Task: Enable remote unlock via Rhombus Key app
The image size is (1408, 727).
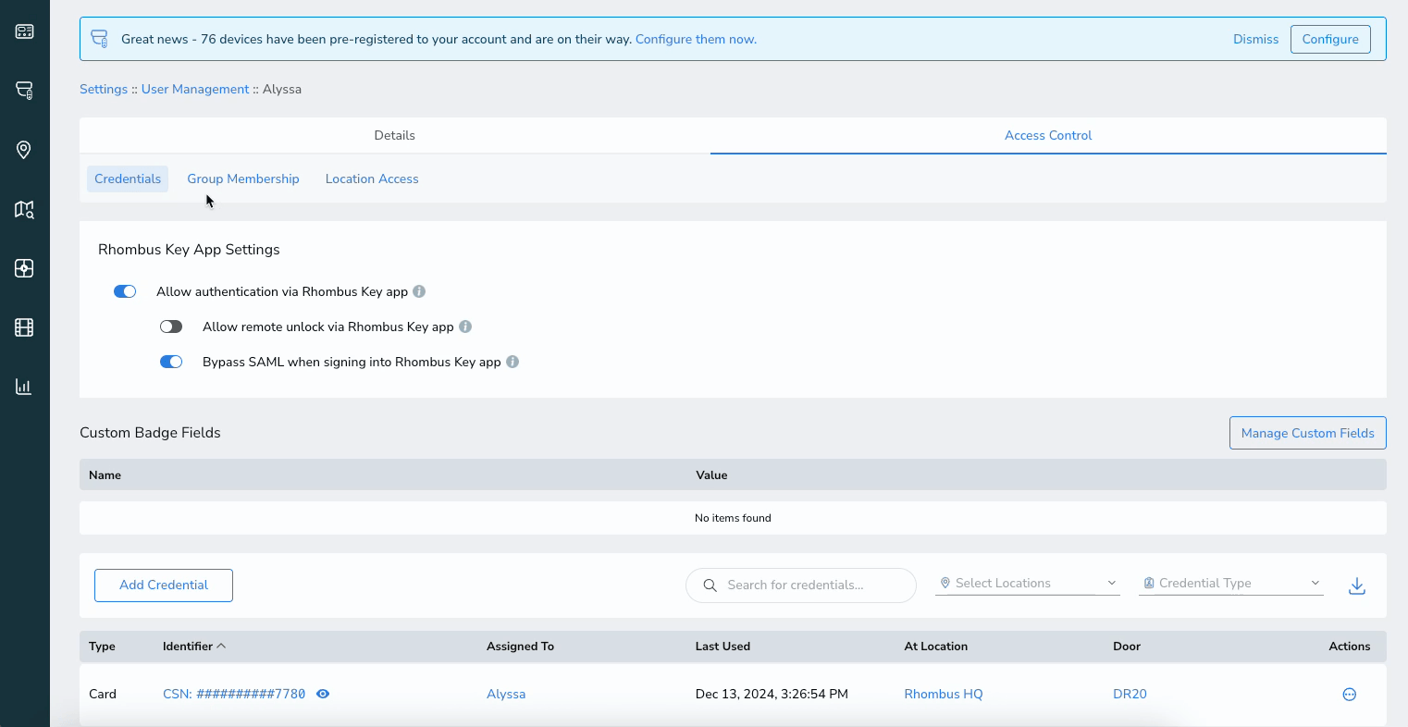Action: click(x=171, y=327)
